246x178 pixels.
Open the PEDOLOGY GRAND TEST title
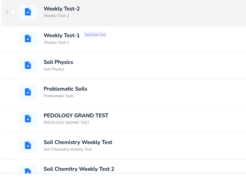(76, 116)
